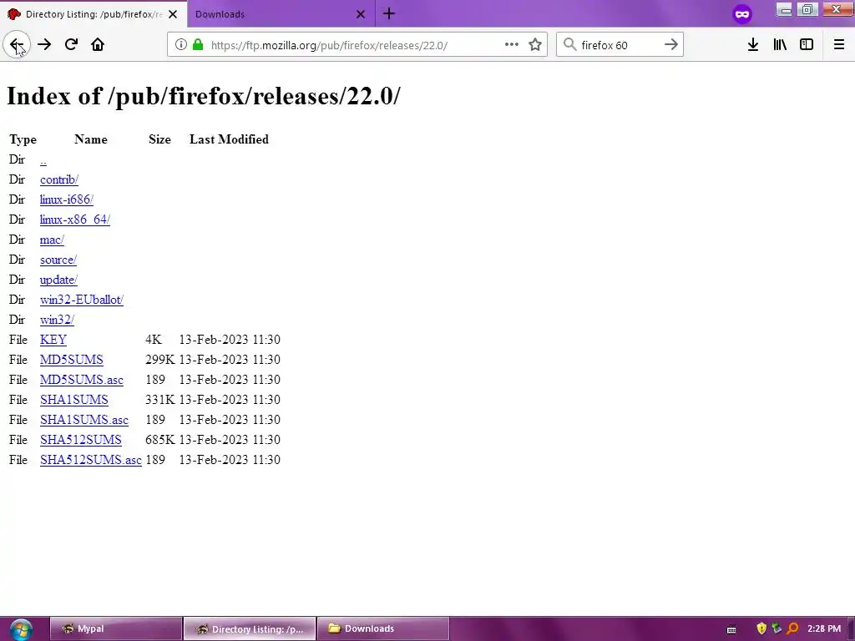This screenshot has height=641, width=855.
Task: Open the contrib/ directory
Action: click(59, 180)
